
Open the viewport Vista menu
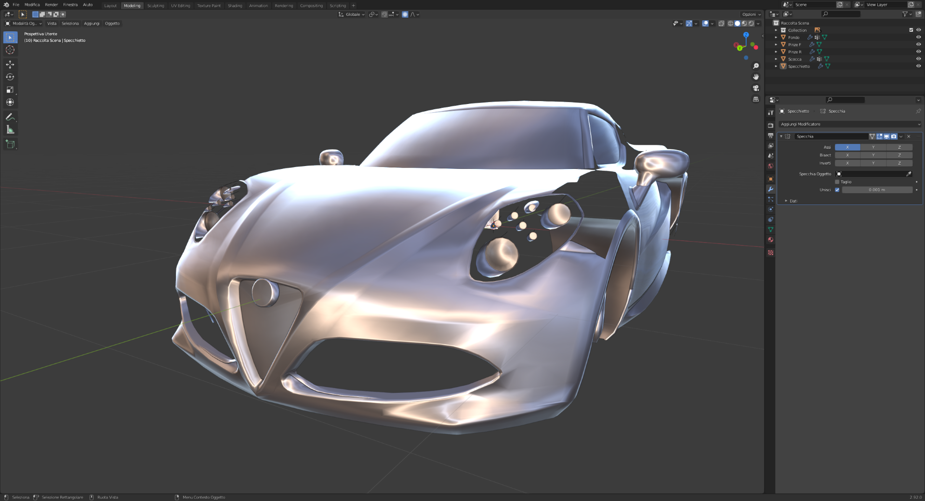[52, 24]
